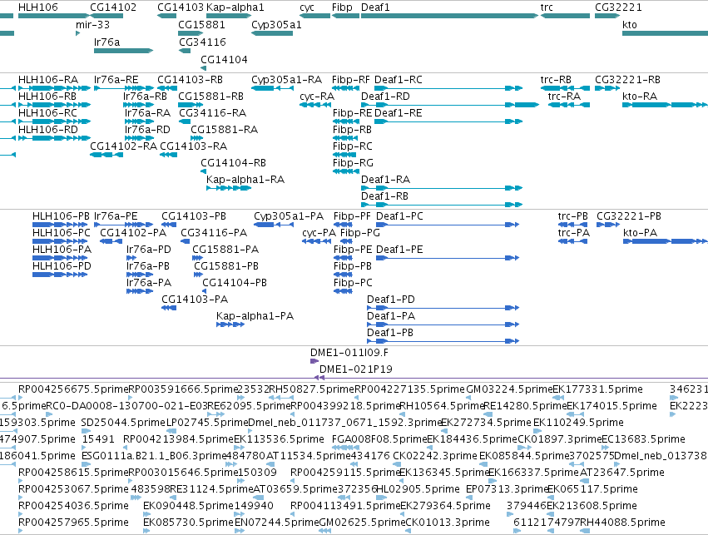
Task: Select transcript HLH106-RA label
Action: click(48, 80)
